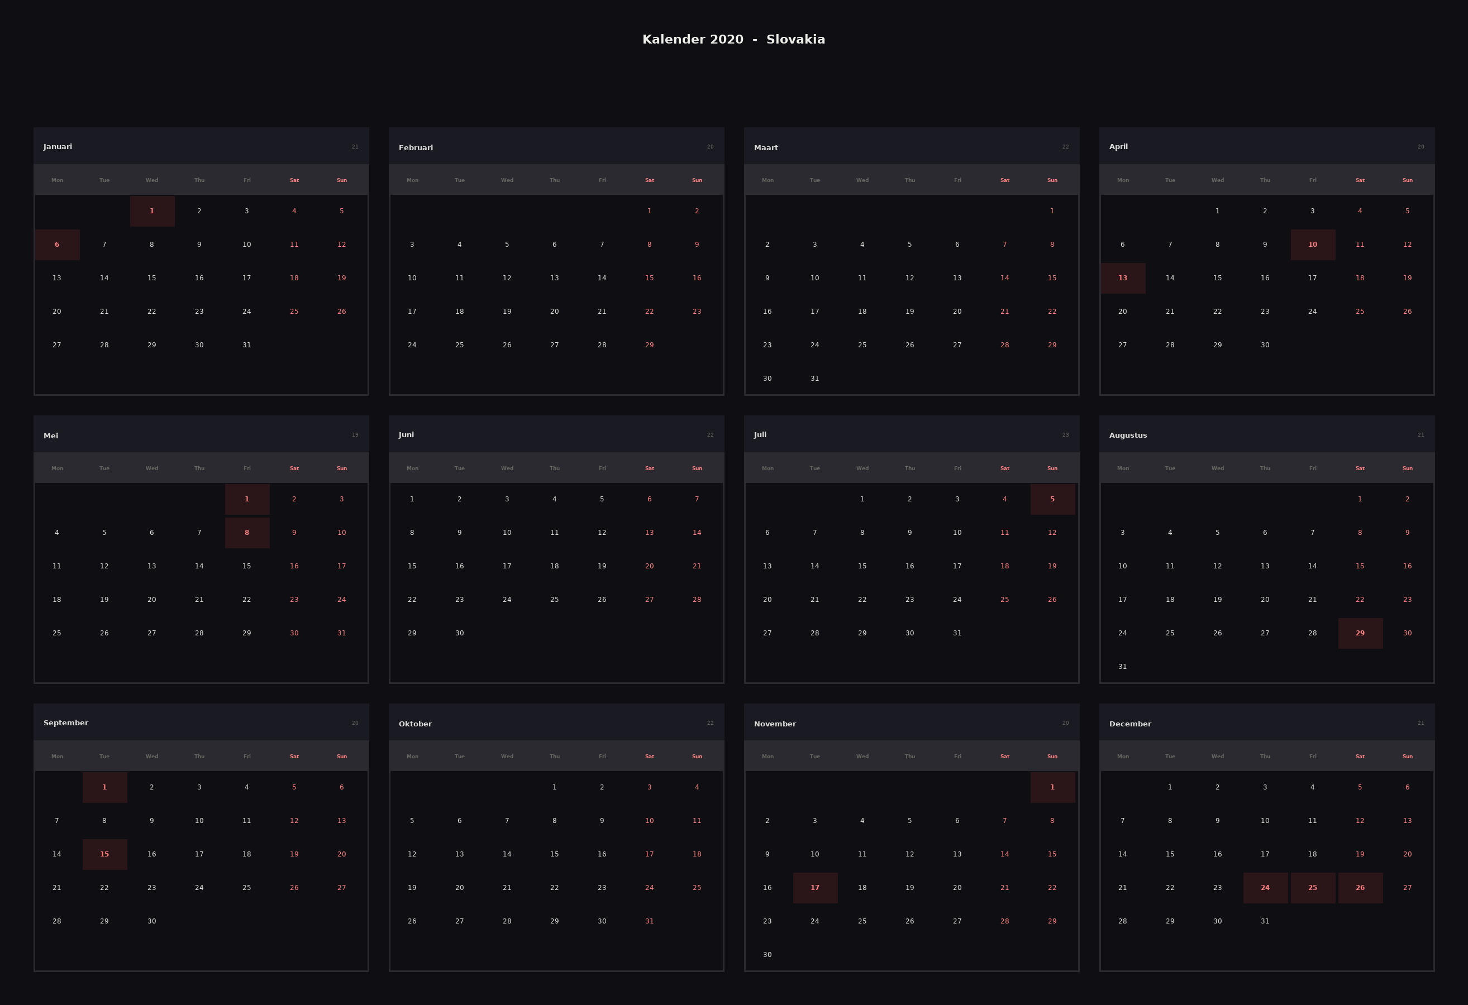This screenshot has height=1005, width=1468.
Task: Click the December month header
Action: (1130, 724)
